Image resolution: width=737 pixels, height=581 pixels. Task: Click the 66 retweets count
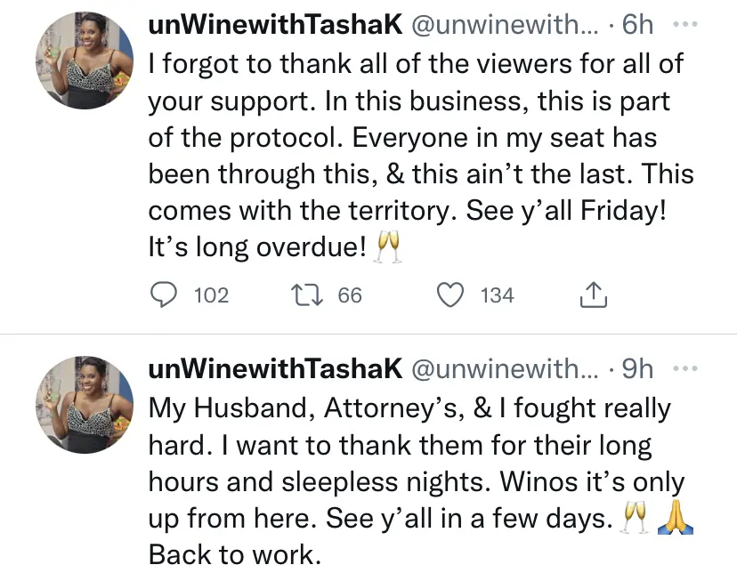(x=350, y=295)
